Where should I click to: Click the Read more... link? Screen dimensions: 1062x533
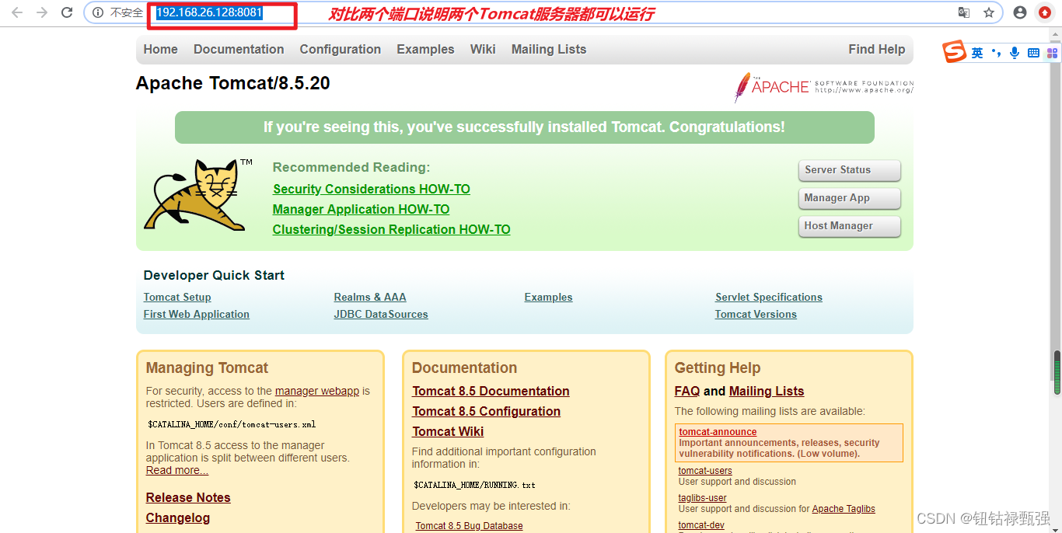[x=177, y=470]
